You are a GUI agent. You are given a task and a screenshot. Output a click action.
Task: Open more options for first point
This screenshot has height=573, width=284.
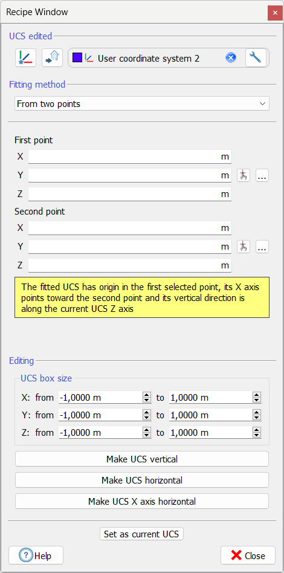point(262,176)
